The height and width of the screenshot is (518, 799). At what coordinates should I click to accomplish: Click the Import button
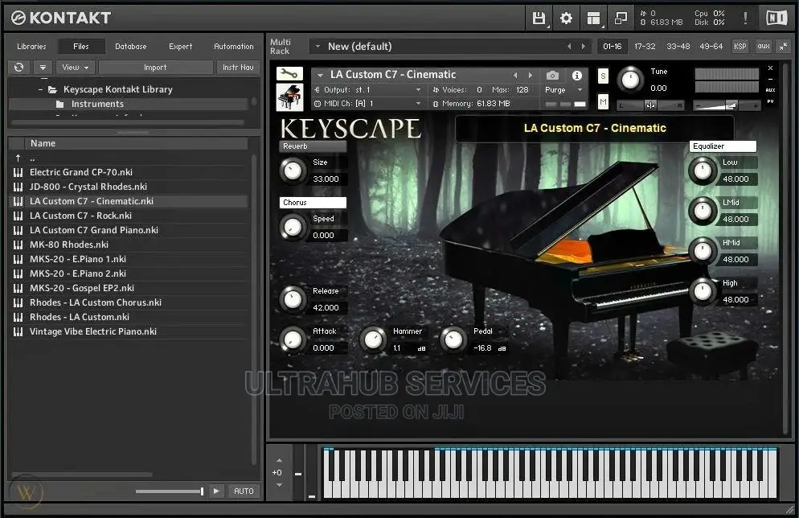pyautogui.click(x=155, y=68)
